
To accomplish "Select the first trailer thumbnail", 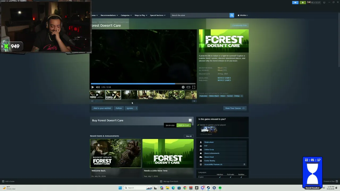I will coord(97,95).
